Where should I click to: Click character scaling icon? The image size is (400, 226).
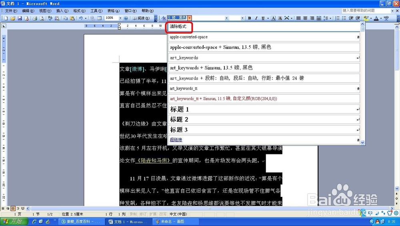coord(287,18)
